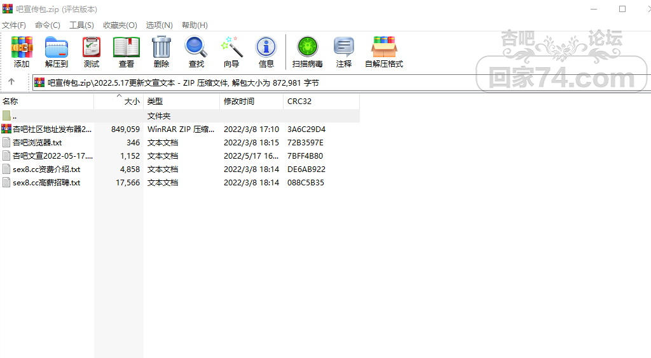
Task: Open the 命令(C) menu
Action: [47, 25]
